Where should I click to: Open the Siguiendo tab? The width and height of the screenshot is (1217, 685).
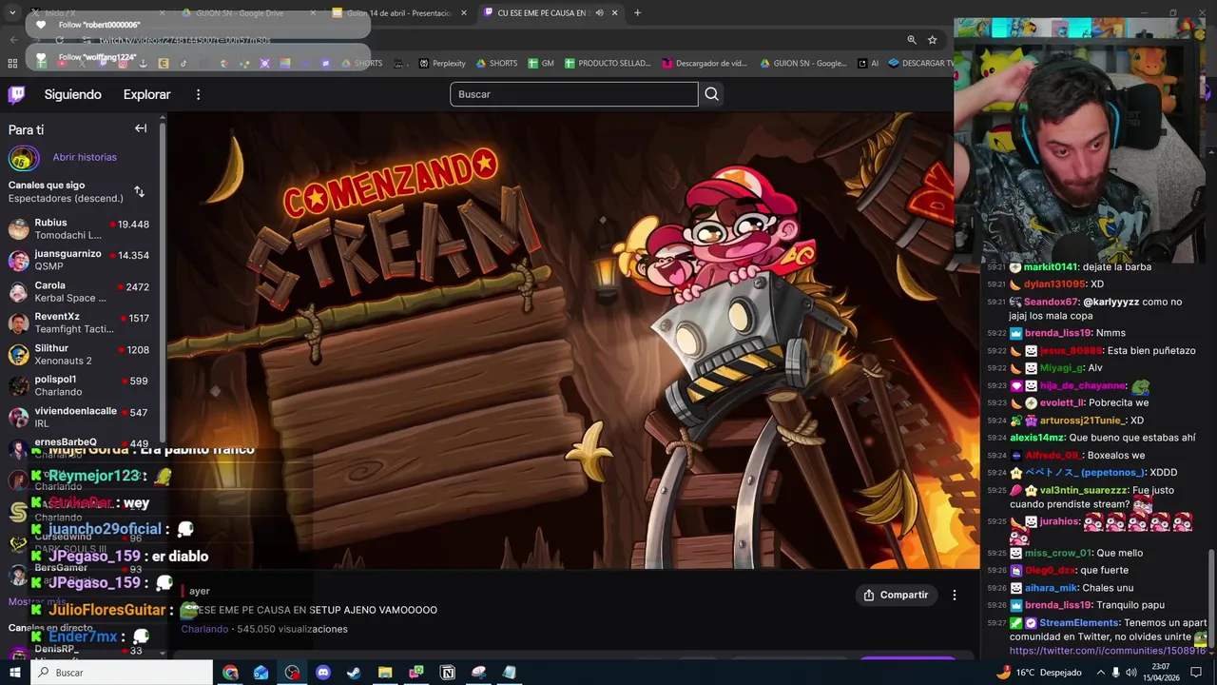click(72, 94)
